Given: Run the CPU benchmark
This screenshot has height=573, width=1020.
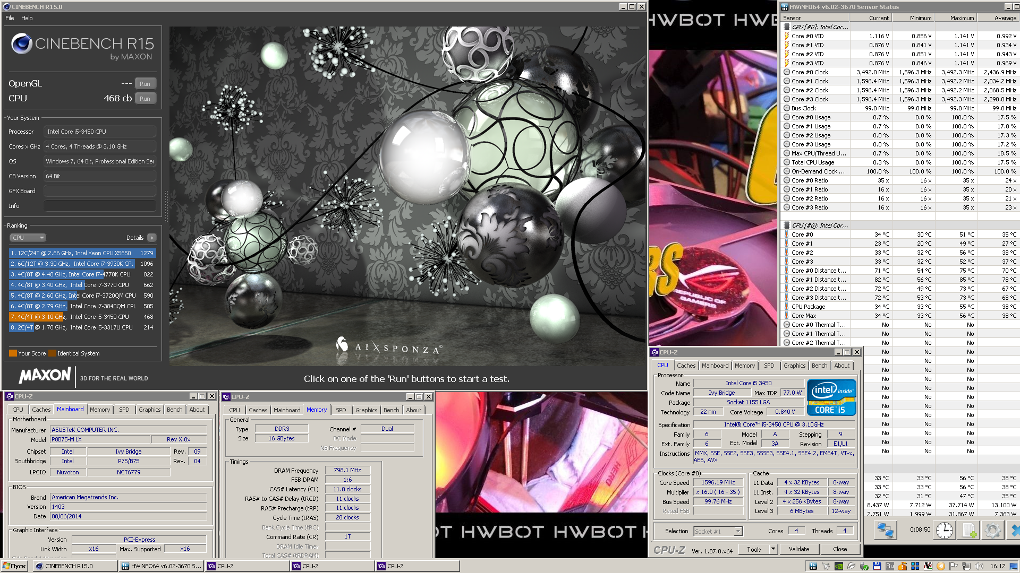Looking at the screenshot, I should click(x=145, y=99).
